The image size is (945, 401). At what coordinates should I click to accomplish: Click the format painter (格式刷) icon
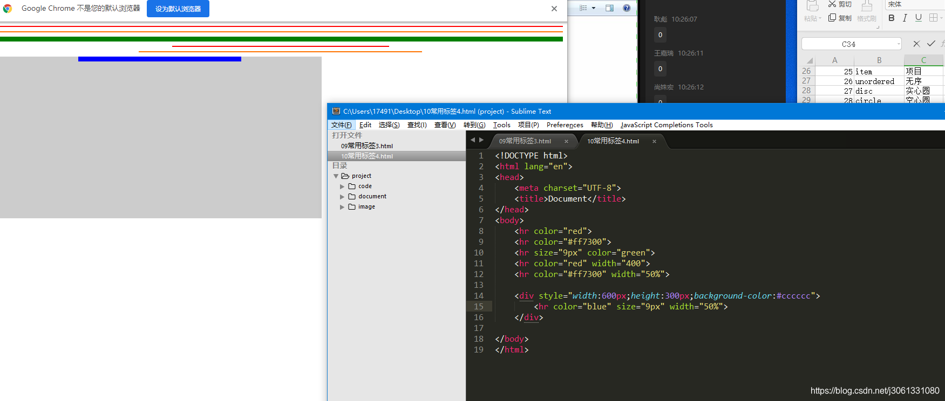867,6
